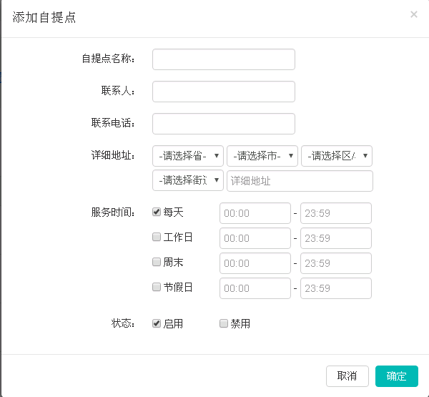Image resolution: width=429 pixels, height=397 pixels.
Task: Tick the 节假日 checkbox
Action: pyautogui.click(x=157, y=288)
